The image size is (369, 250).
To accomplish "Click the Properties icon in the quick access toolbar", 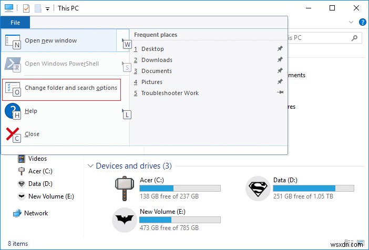I will (x=26, y=8).
